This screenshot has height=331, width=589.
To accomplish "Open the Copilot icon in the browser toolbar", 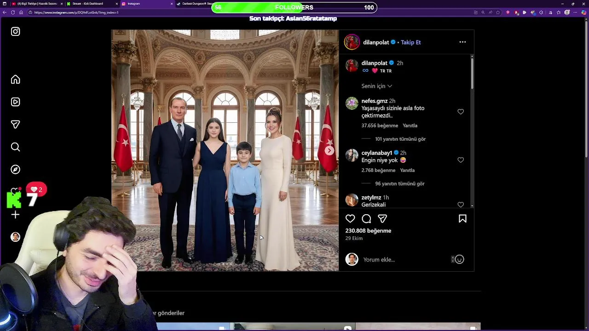I will tap(583, 12).
